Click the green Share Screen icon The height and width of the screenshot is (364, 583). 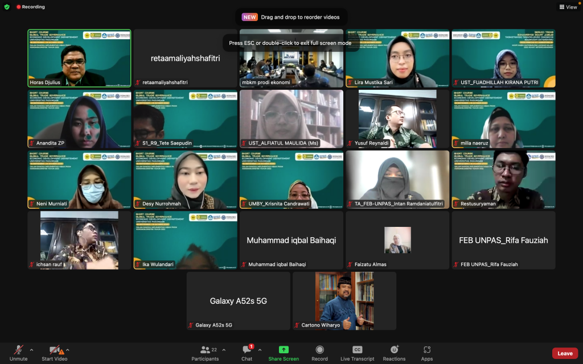pyautogui.click(x=283, y=350)
